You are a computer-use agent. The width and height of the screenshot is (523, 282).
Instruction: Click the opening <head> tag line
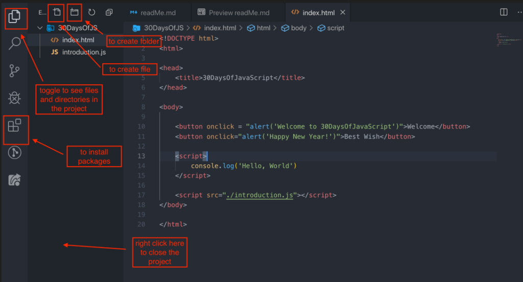[x=171, y=68]
